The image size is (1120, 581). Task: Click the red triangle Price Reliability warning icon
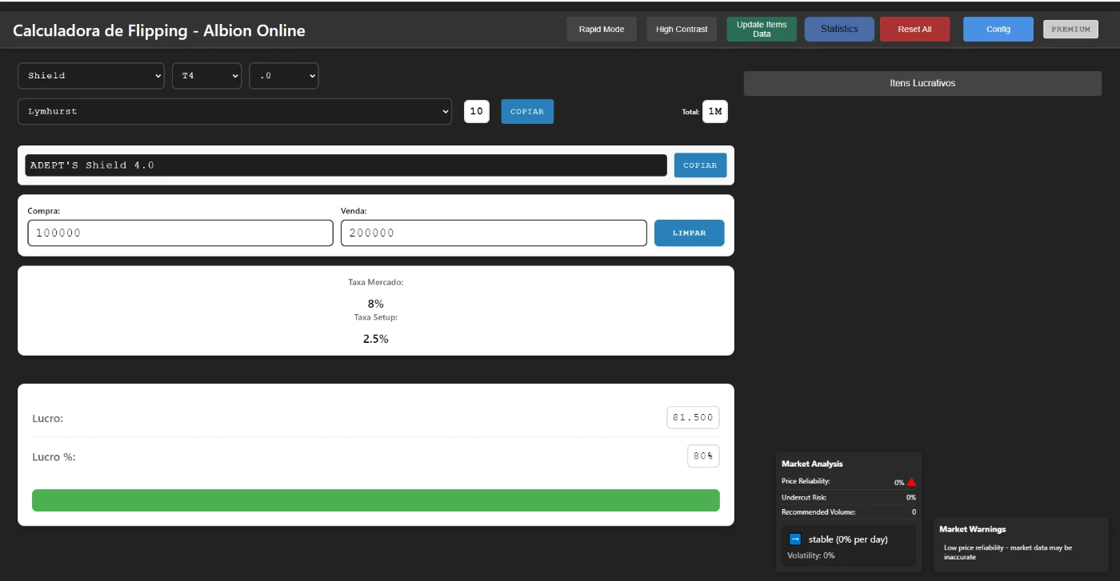point(911,482)
